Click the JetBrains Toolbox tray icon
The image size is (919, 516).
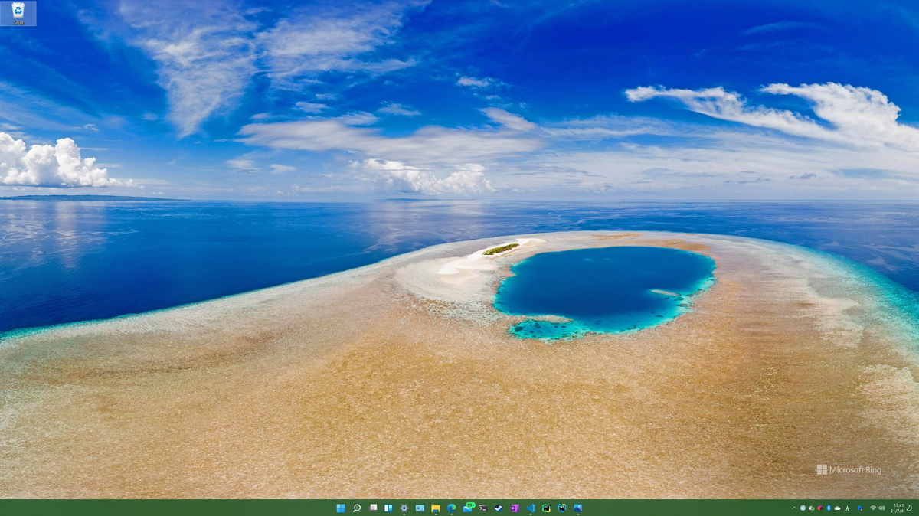820,508
